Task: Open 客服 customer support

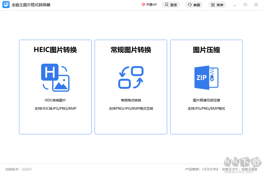Action: click(x=194, y=5)
